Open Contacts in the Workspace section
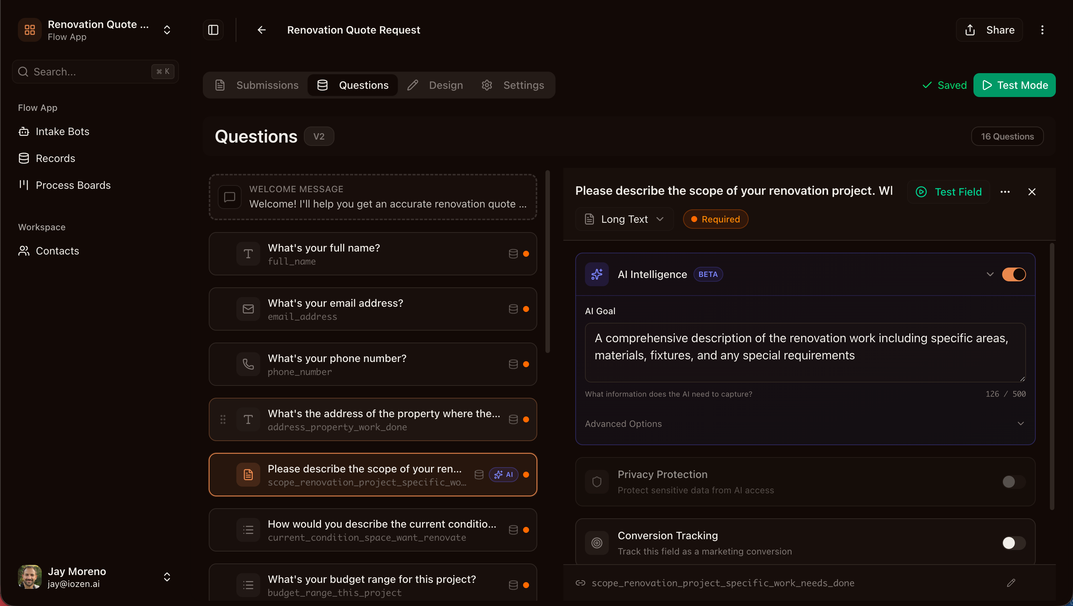The image size is (1073, 606). coord(57,250)
